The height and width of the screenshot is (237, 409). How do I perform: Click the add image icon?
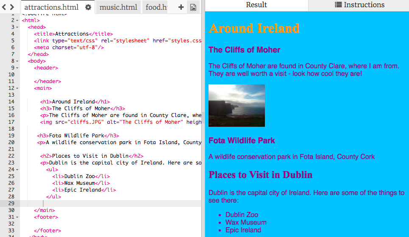coord(193,7)
